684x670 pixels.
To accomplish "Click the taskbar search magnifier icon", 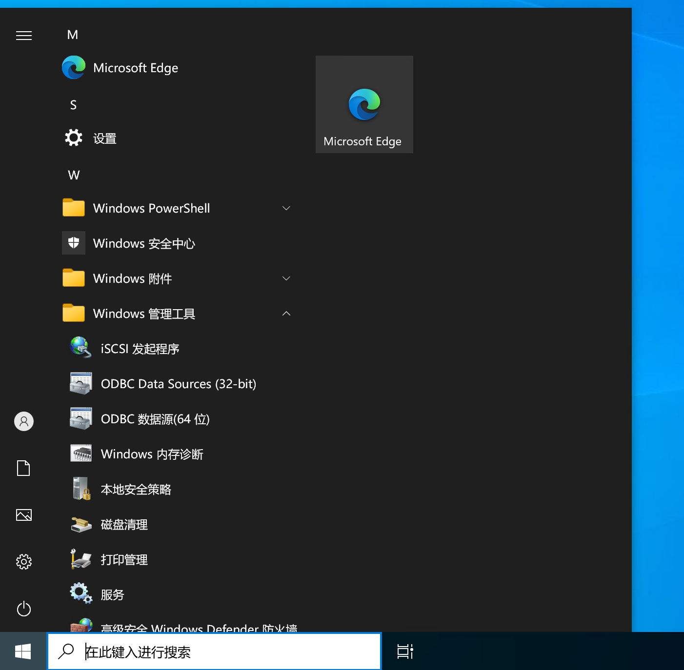I will coord(66,651).
